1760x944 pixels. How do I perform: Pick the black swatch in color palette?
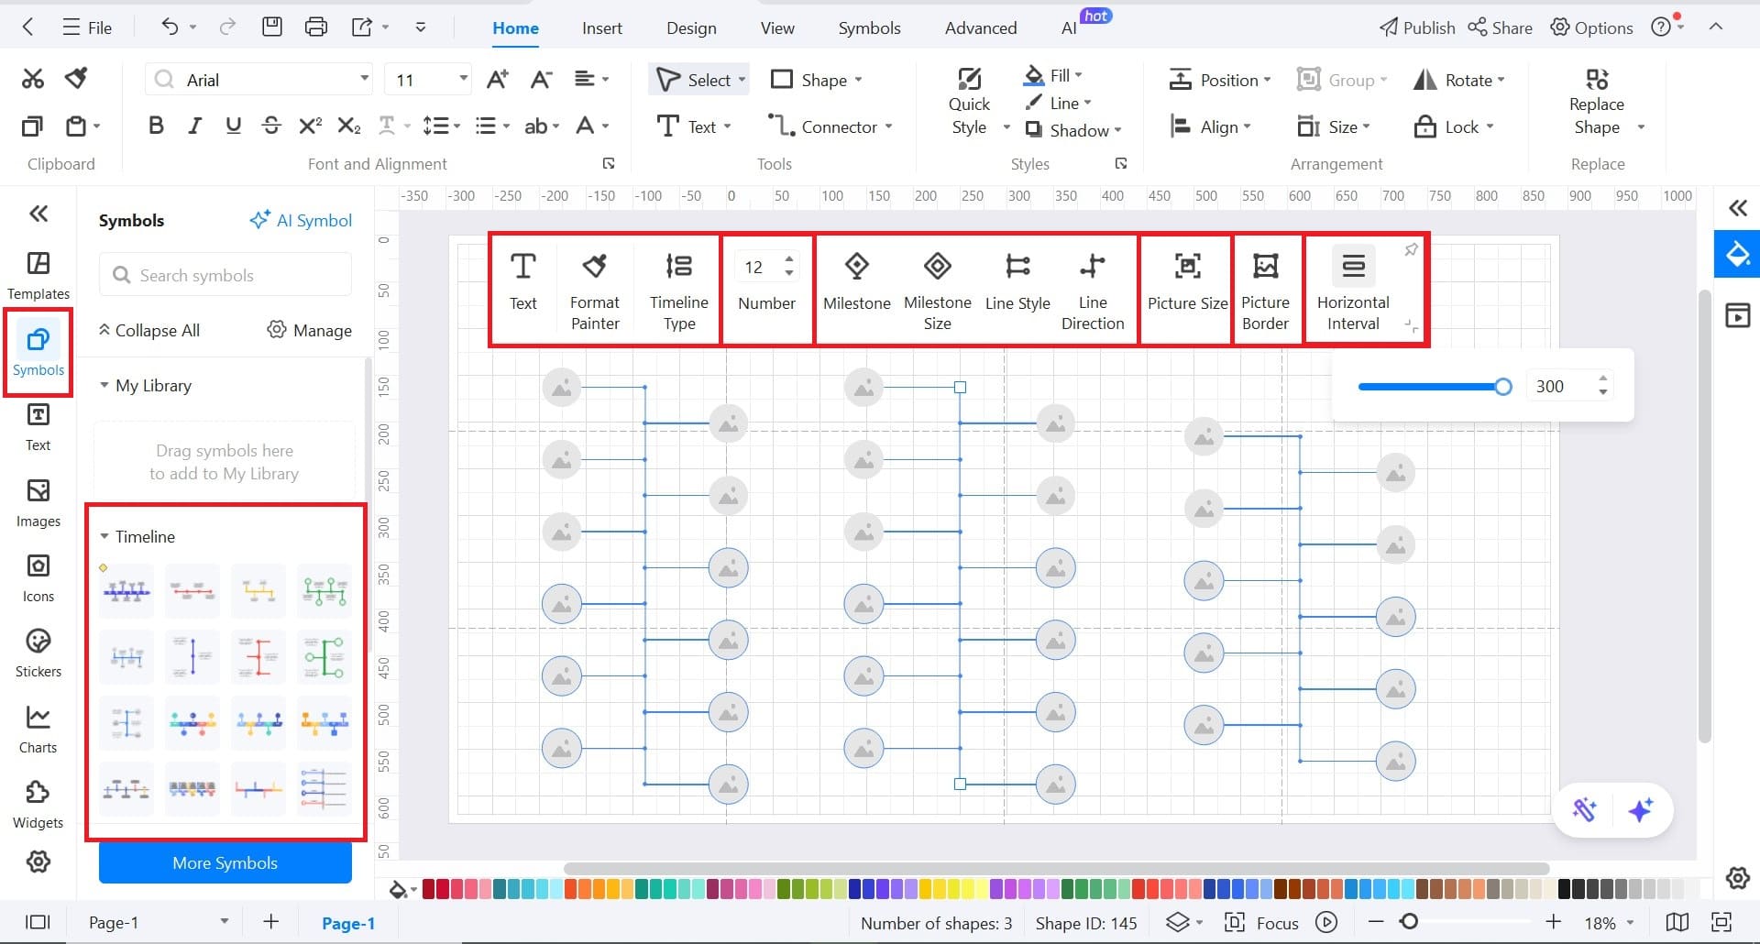point(1564,888)
